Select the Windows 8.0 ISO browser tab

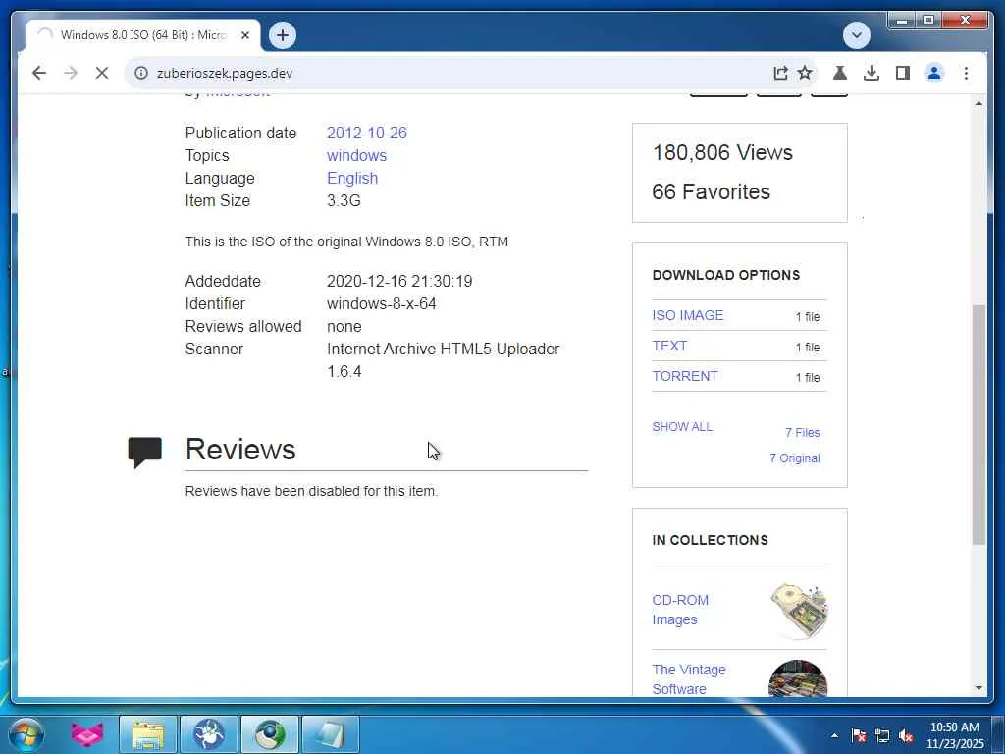143,35
